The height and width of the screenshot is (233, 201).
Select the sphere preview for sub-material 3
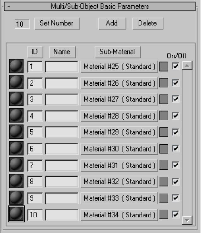click(16, 99)
